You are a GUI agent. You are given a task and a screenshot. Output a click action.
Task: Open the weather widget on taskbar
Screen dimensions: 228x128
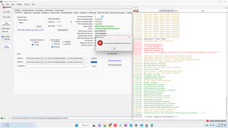[6, 125]
